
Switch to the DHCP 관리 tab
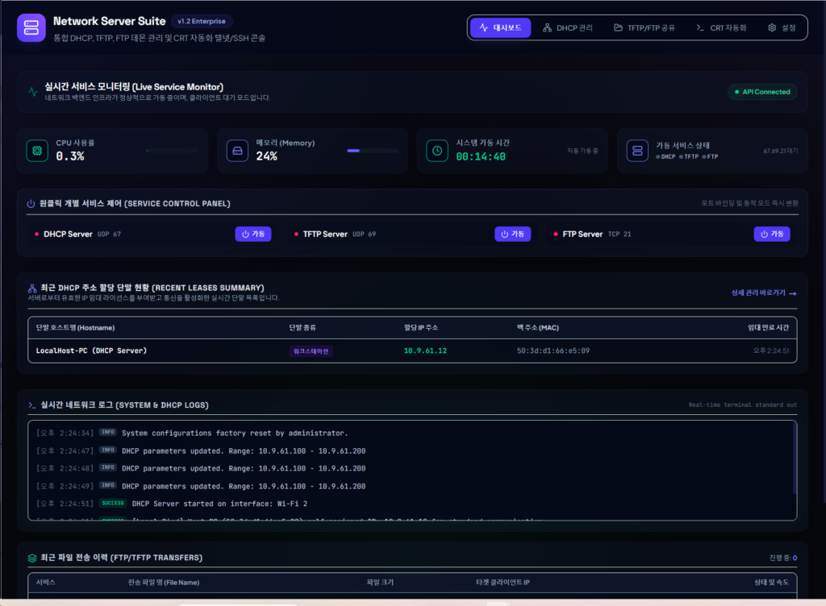click(568, 28)
